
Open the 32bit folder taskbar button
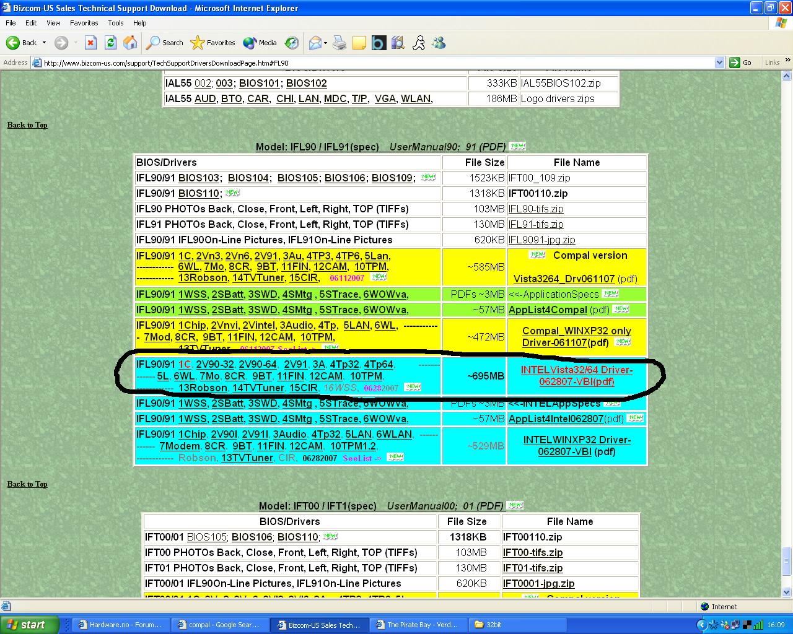coord(517,625)
